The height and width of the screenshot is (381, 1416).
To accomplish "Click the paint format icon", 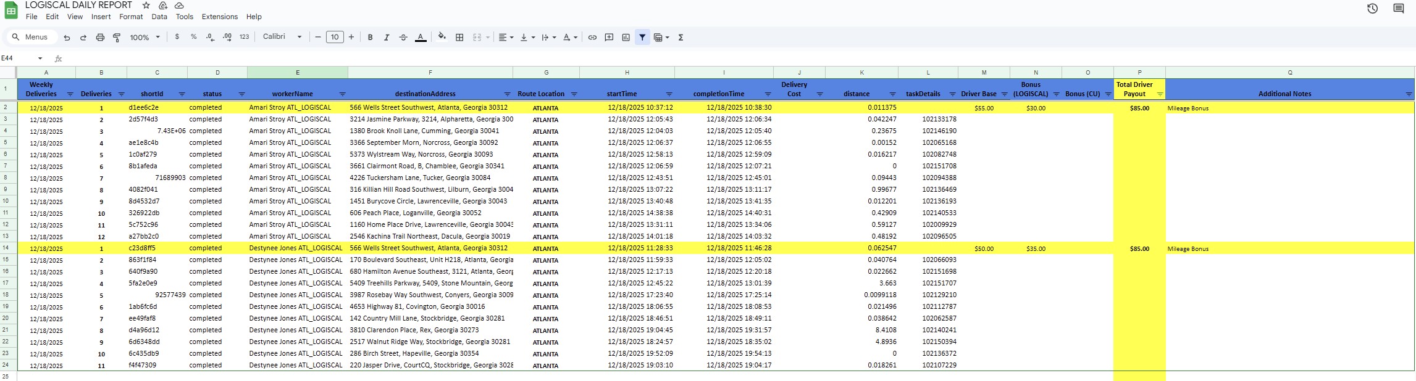I will 117,38.
